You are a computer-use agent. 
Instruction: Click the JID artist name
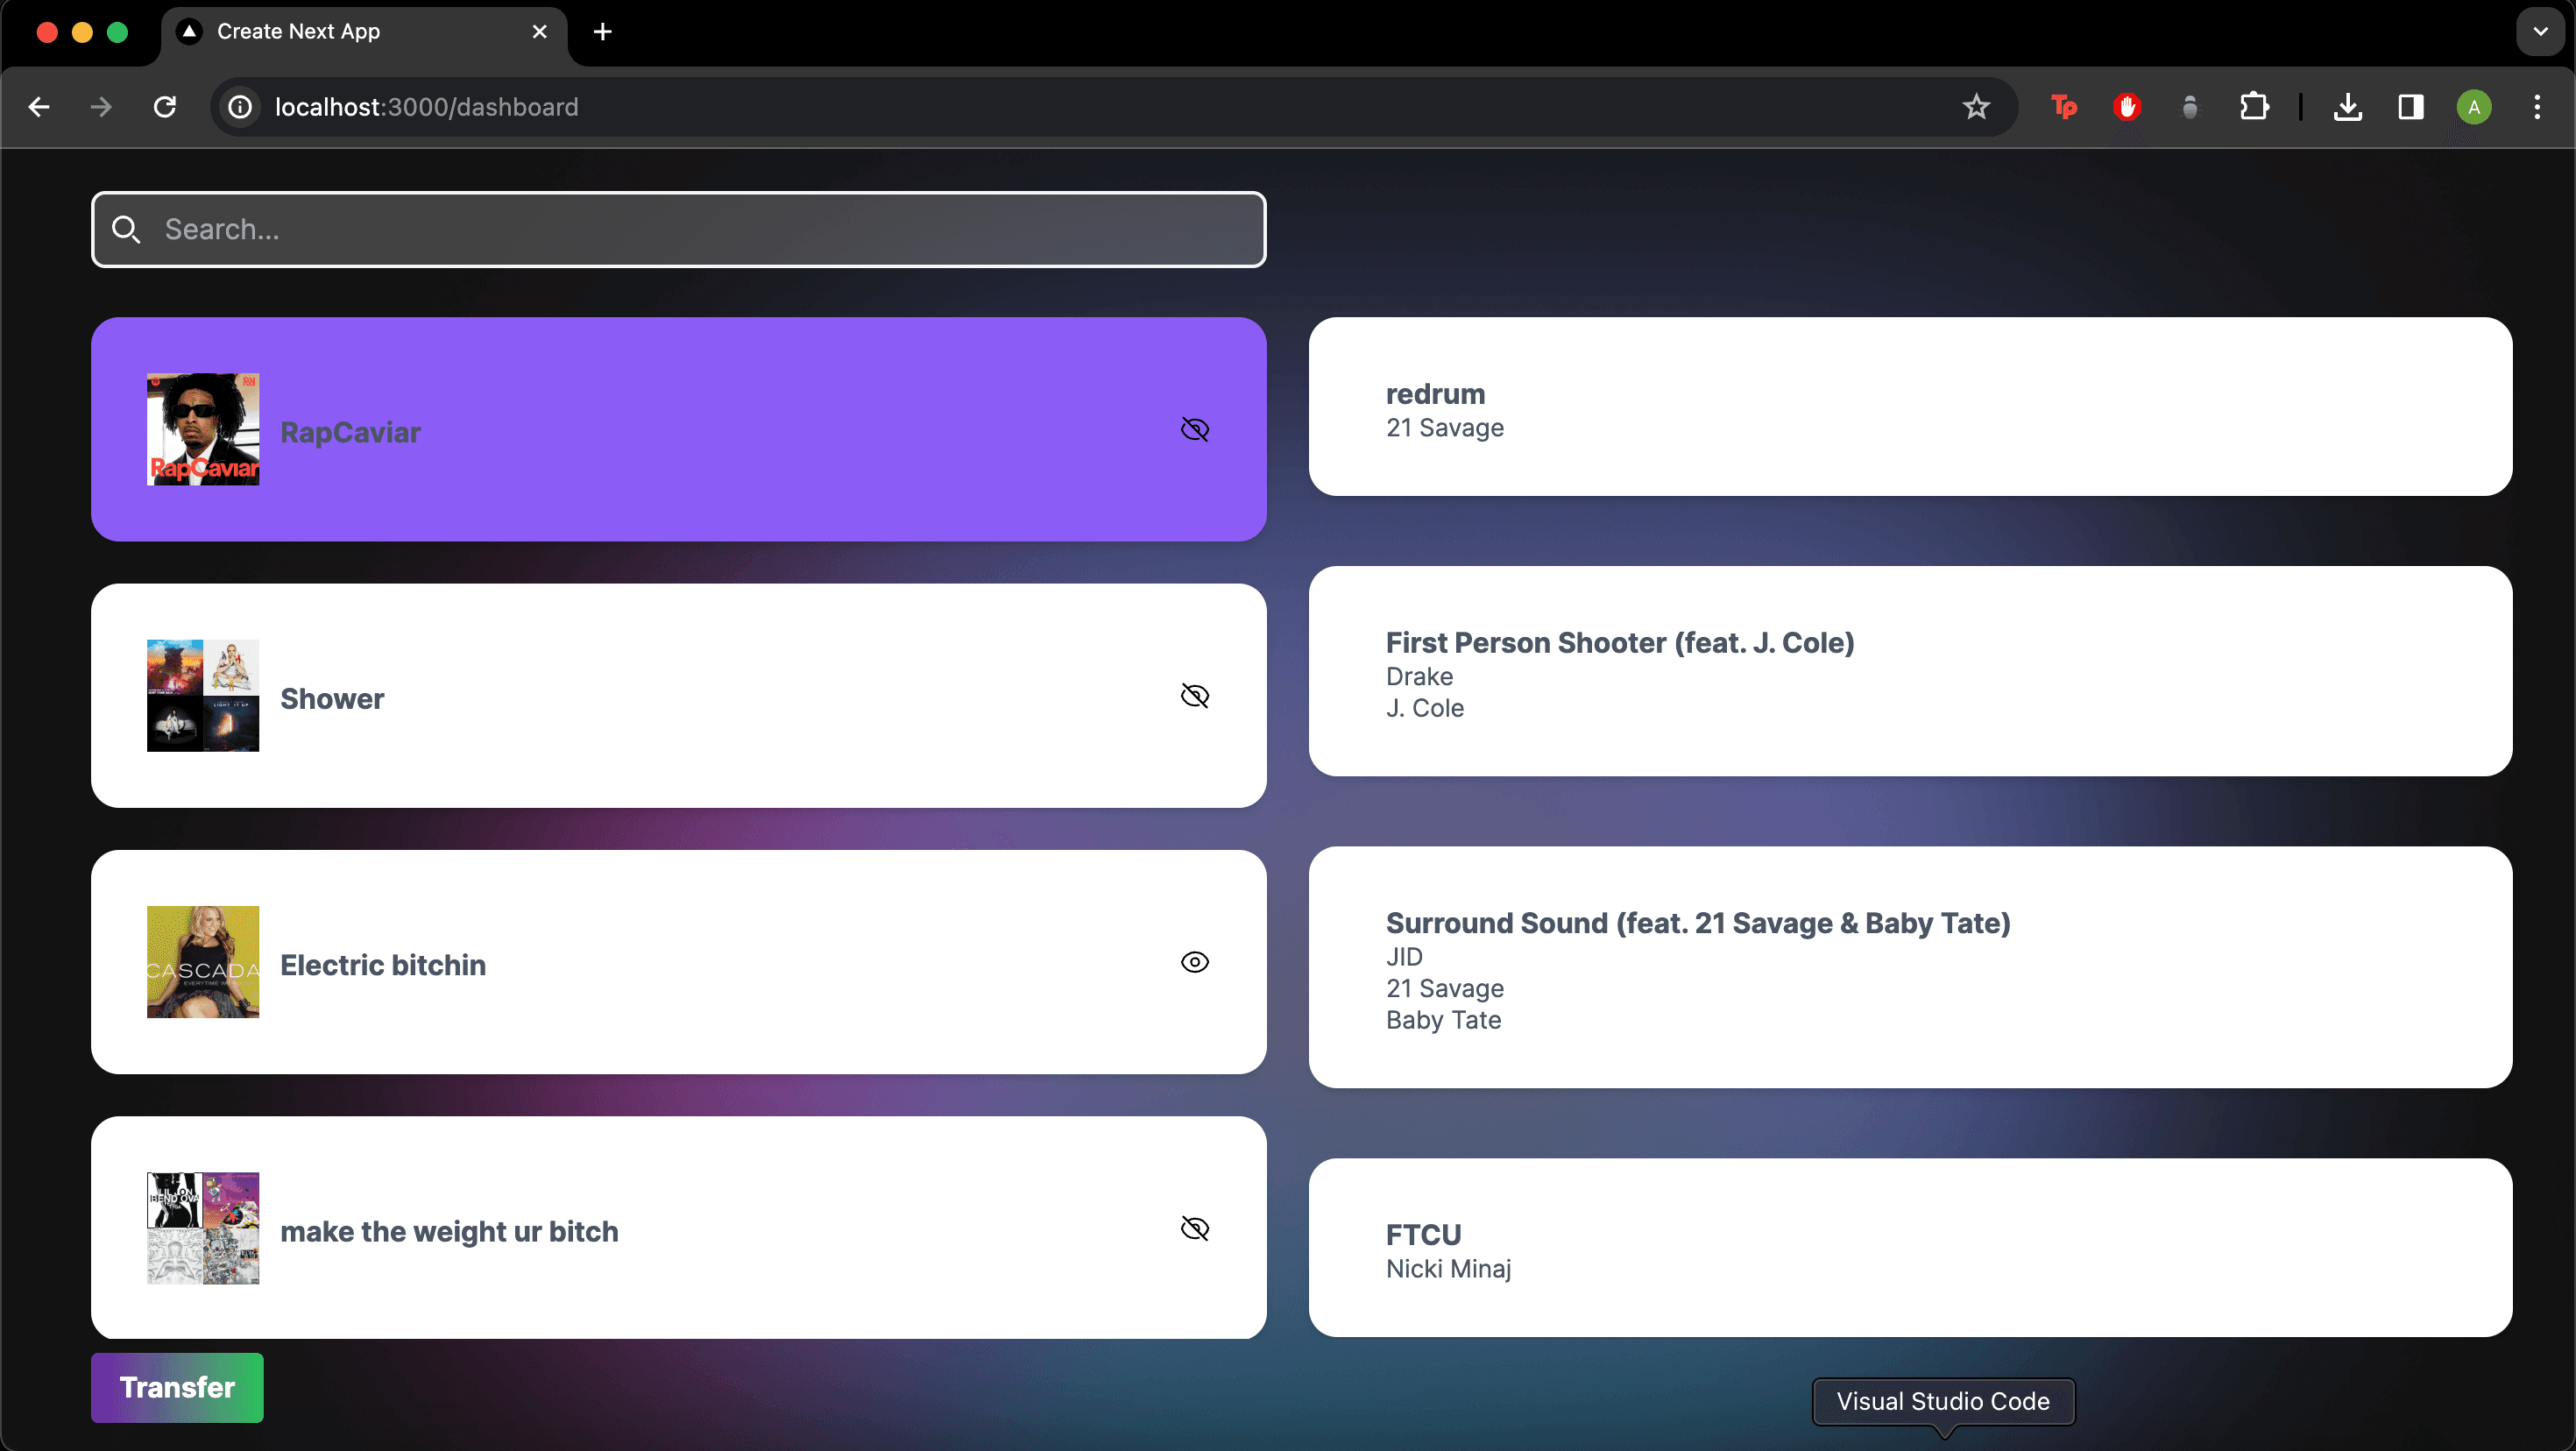tap(1404, 957)
